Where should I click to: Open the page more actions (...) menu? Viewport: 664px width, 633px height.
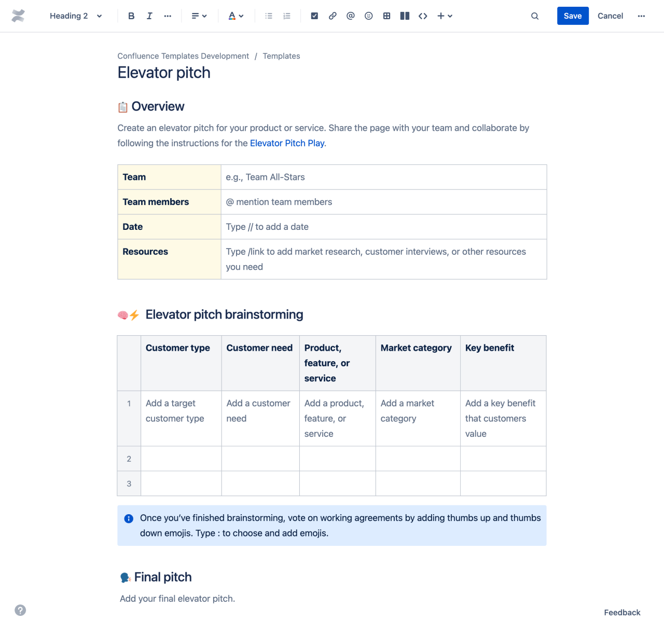click(x=641, y=16)
